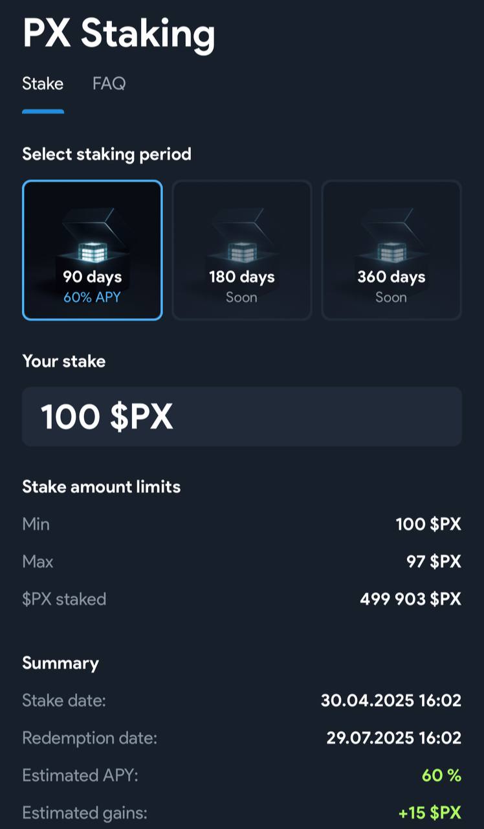Click the Soon label under 180 days
Screen dimensions: 484x829
tap(241, 297)
